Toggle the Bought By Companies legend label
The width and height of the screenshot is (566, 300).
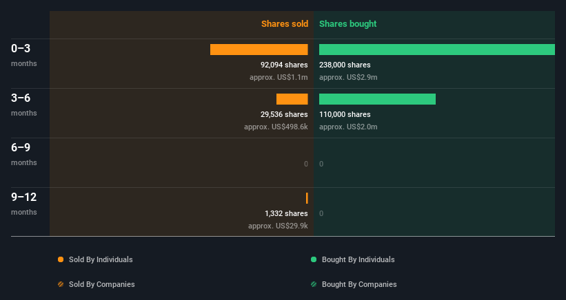click(x=359, y=284)
